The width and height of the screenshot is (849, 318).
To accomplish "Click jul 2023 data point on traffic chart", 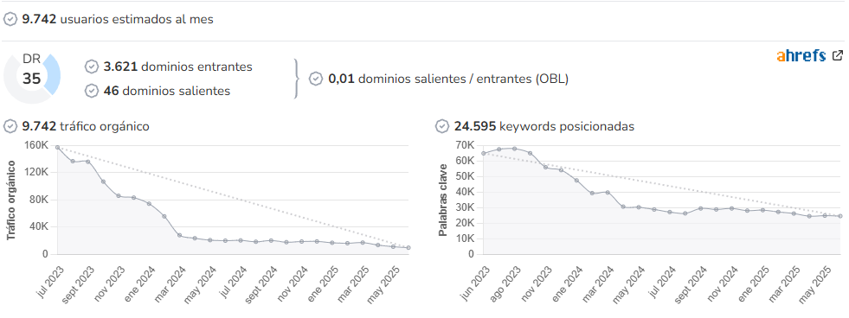I will [x=57, y=147].
